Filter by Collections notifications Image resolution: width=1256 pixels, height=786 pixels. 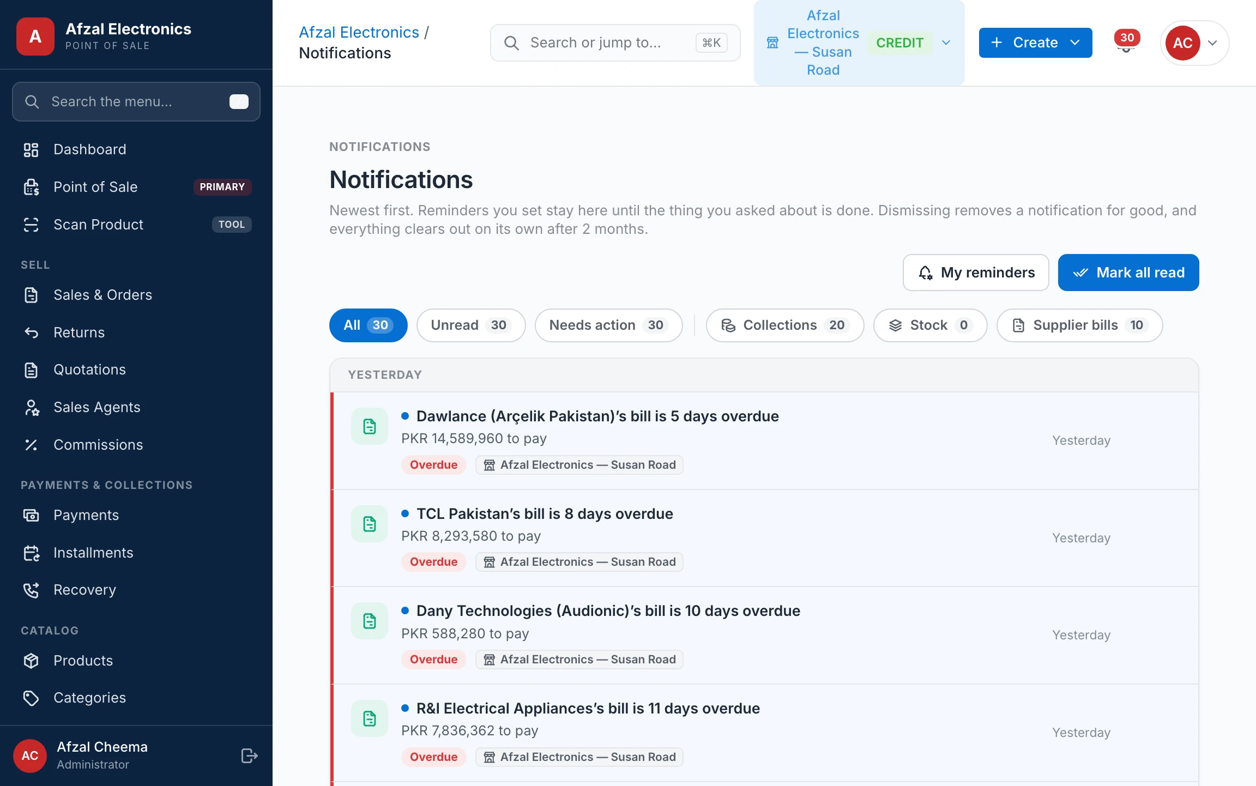pyautogui.click(x=785, y=325)
